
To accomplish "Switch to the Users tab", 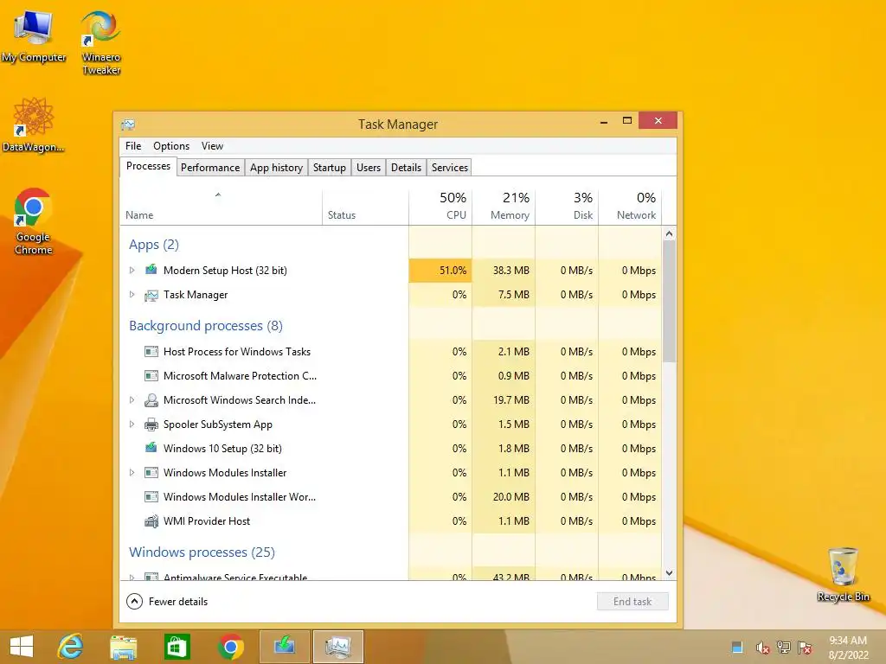I will (369, 168).
